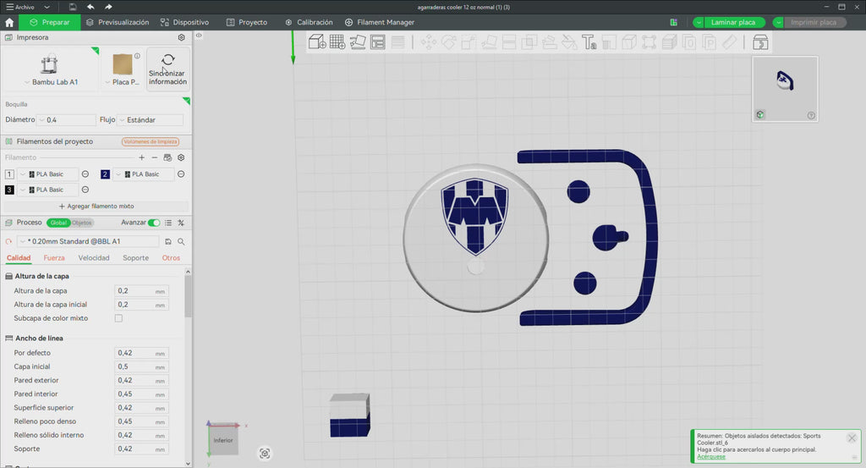The image size is (866, 468).
Task: Add a filament with plus icon
Action: (142, 157)
